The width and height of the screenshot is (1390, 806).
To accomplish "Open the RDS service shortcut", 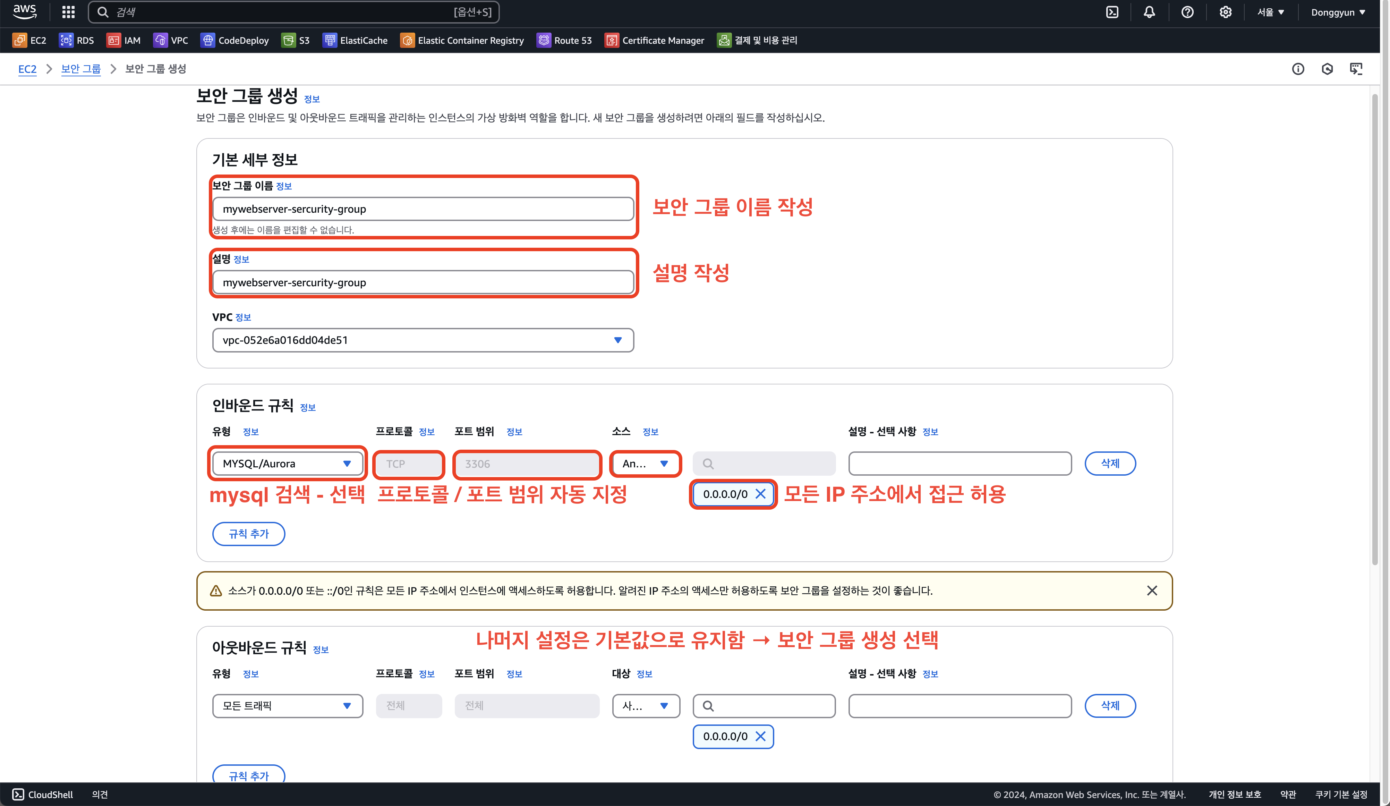I will [77, 40].
